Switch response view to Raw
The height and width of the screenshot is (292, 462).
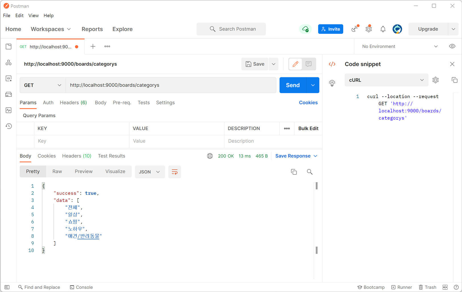[x=57, y=171]
